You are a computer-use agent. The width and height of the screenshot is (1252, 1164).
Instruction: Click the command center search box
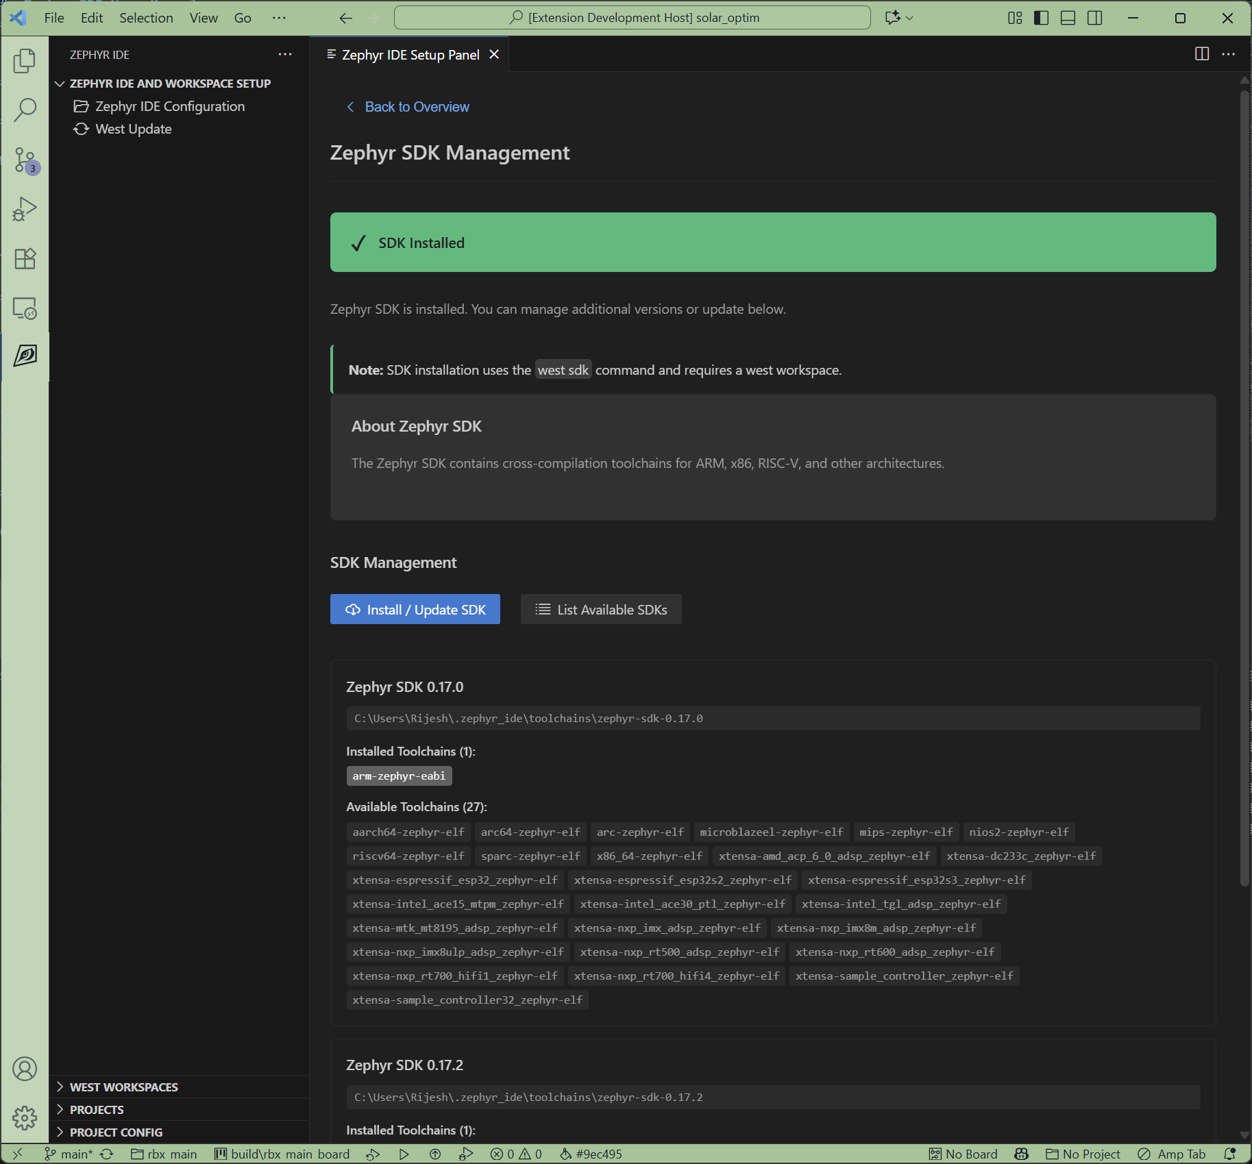(633, 18)
